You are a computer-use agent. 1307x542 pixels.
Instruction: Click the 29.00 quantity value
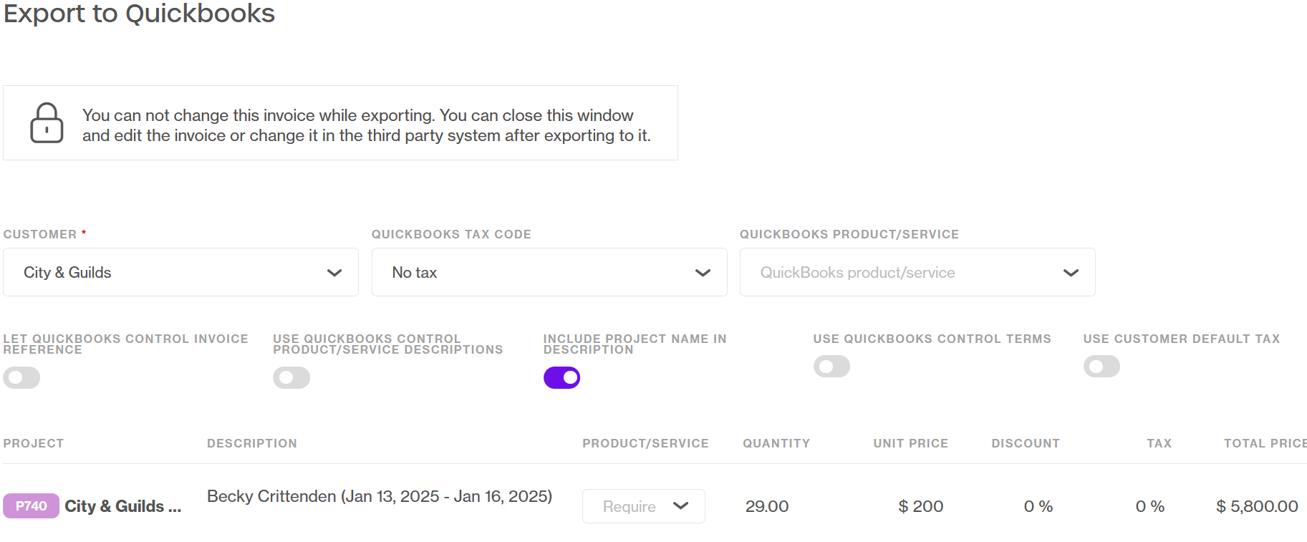pos(767,506)
